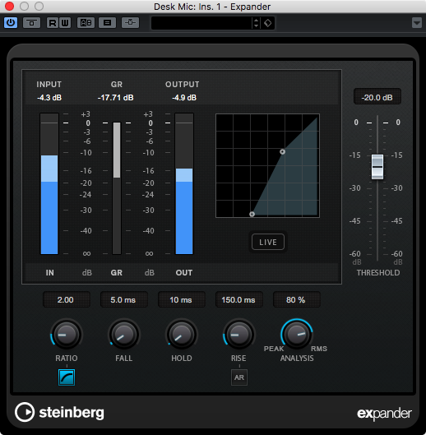Click the Hold value field 10 ms
Viewport: 426px width, 435px height.
pyautogui.click(x=182, y=299)
